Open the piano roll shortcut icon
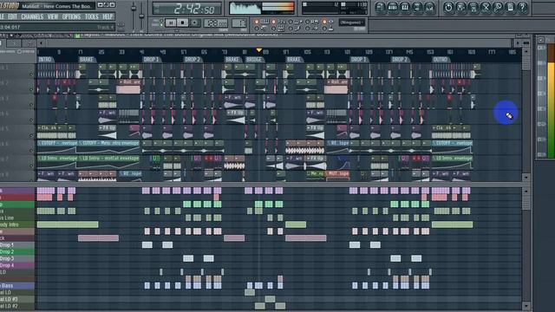 (x=405, y=8)
